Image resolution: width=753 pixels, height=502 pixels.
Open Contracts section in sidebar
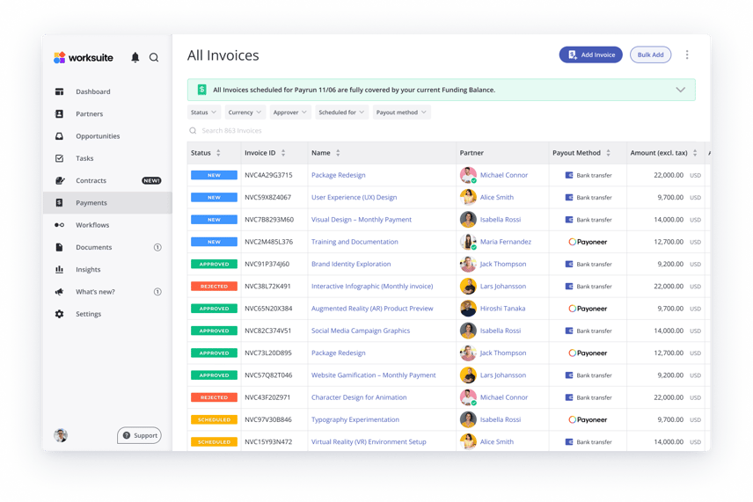click(x=91, y=180)
